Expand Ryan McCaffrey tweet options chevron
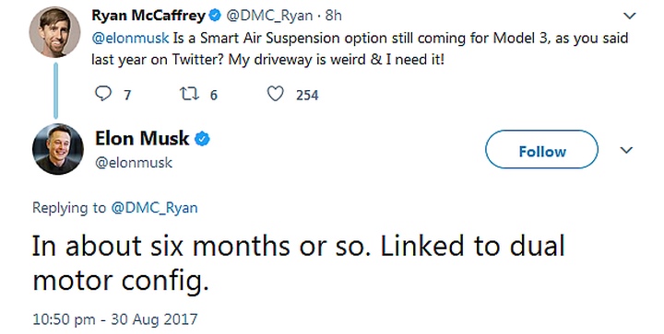Image resolution: width=664 pixels, height=334 pixels. tap(630, 16)
